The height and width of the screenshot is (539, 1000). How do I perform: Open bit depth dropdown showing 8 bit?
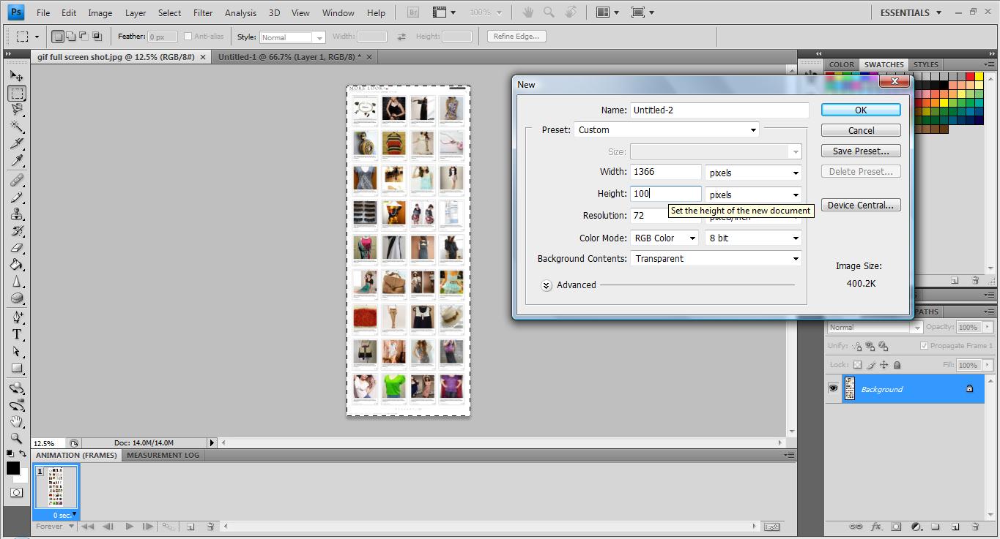point(753,238)
